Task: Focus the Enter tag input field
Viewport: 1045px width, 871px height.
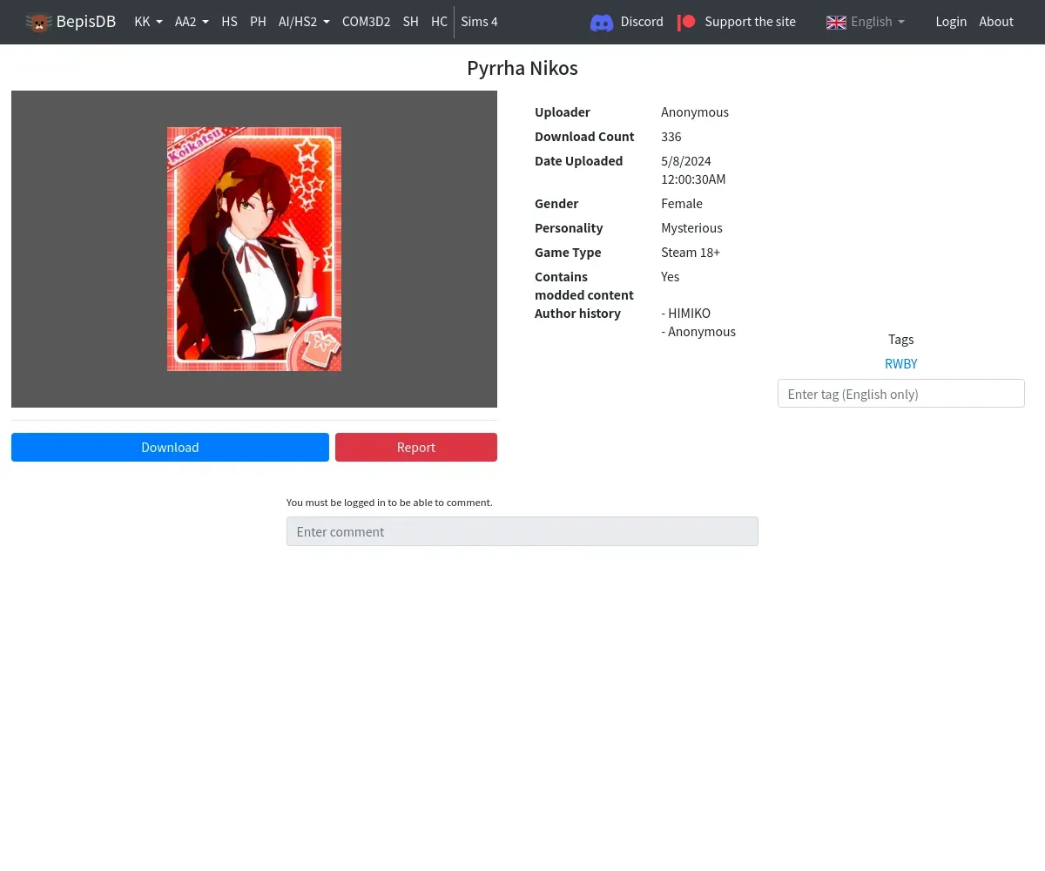Action: pyautogui.click(x=900, y=394)
